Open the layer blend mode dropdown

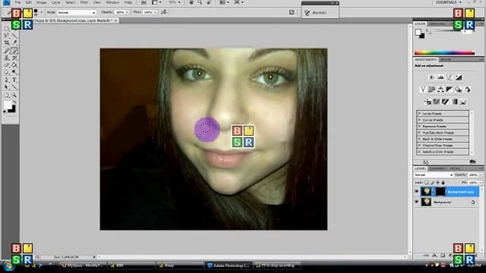pyautogui.click(x=434, y=175)
